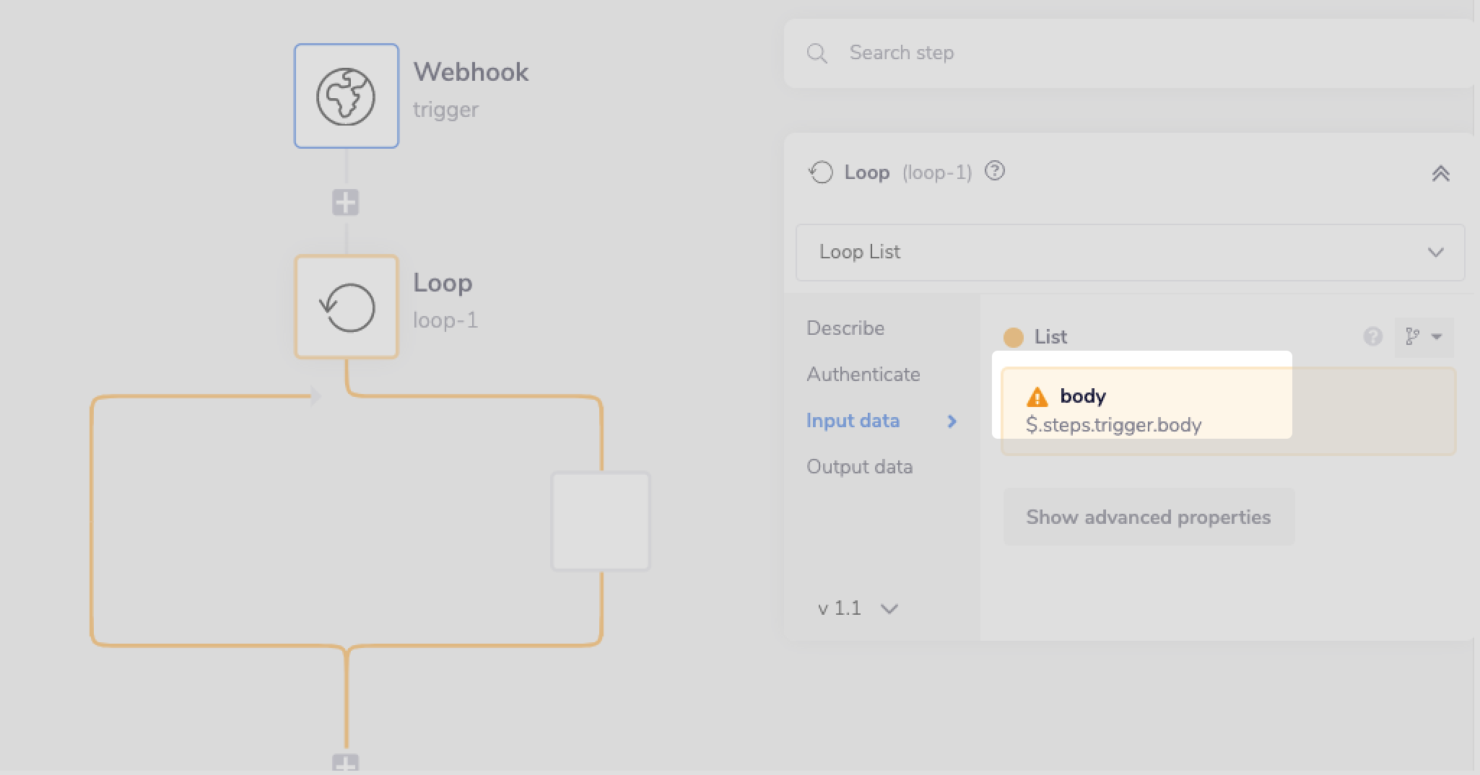This screenshot has width=1480, height=775.
Task: Click the plus icon below the Webhook step
Action: [x=347, y=202]
